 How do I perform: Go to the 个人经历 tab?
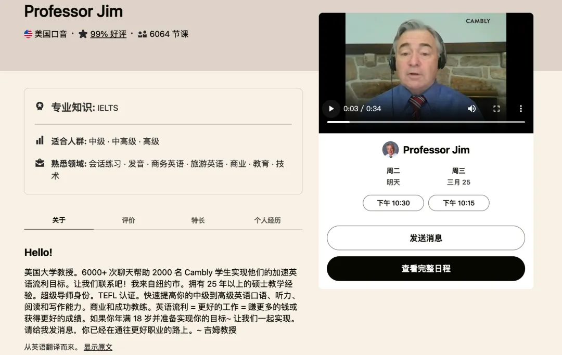click(267, 220)
